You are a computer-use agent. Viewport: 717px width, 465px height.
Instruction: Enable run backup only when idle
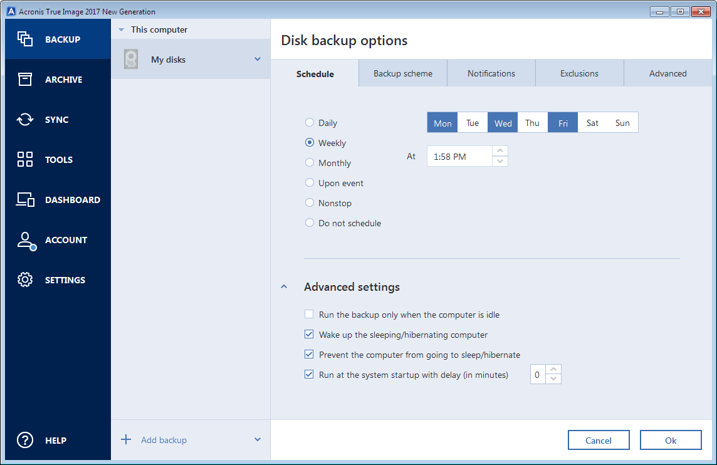[x=309, y=315]
